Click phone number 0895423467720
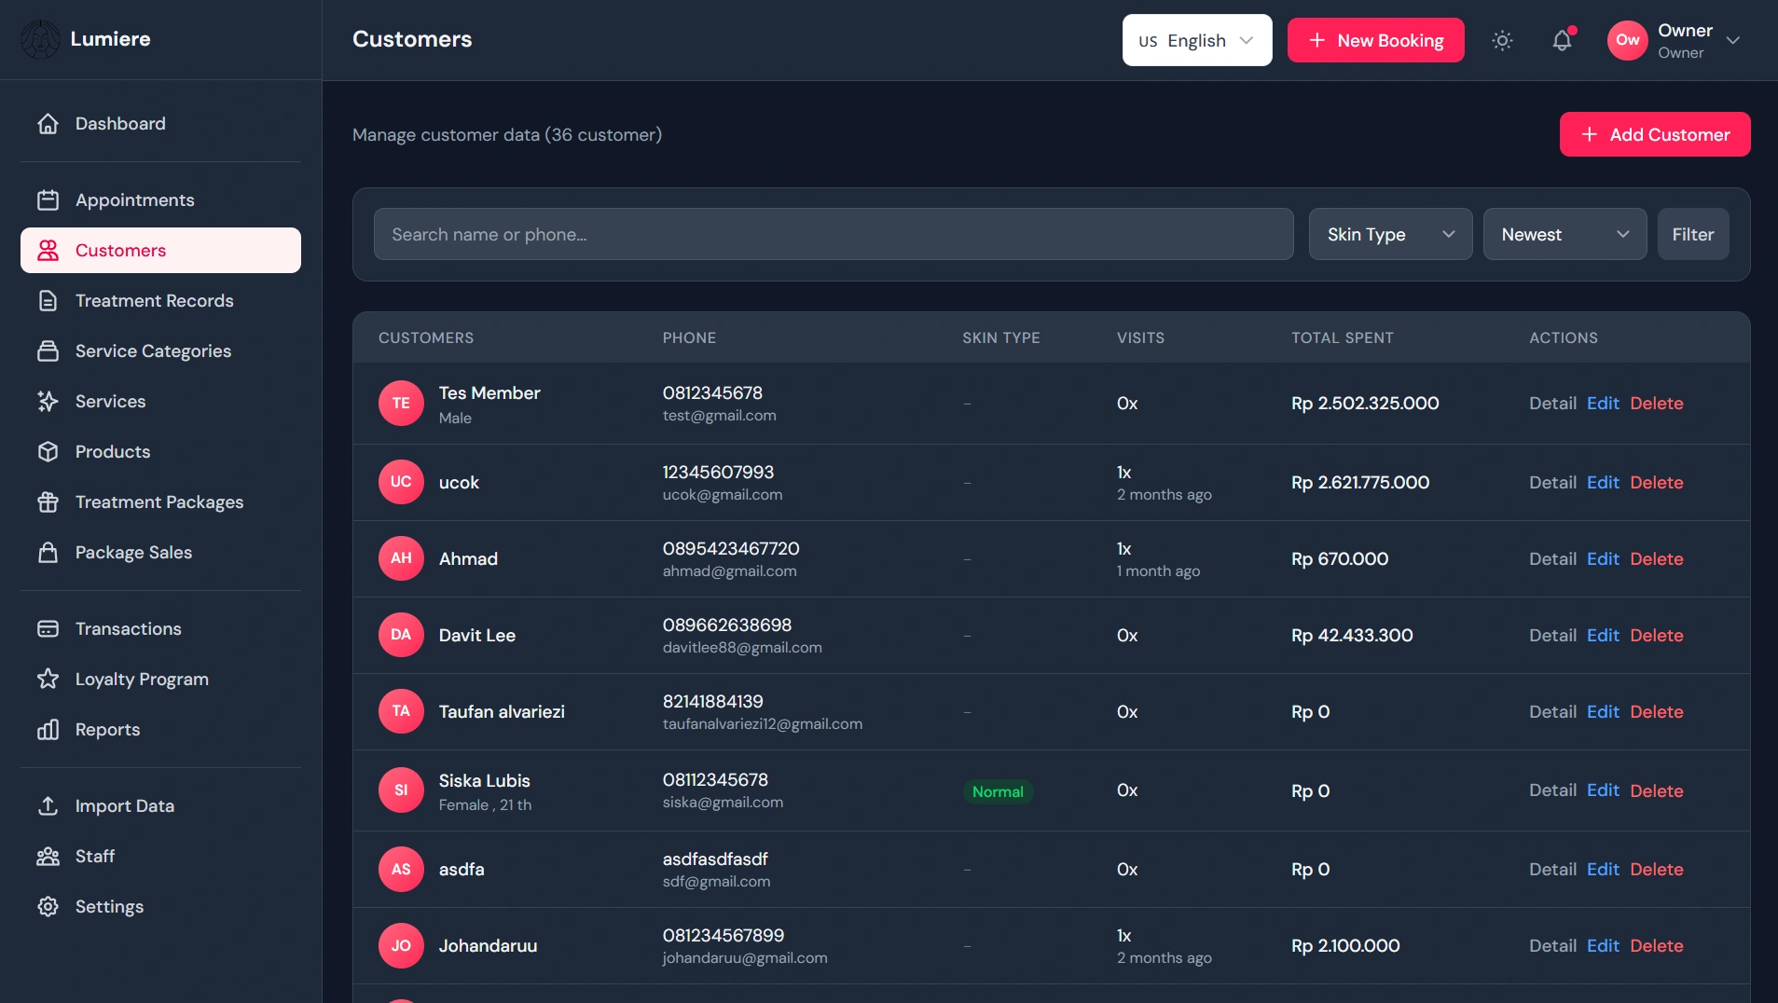 (x=731, y=549)
